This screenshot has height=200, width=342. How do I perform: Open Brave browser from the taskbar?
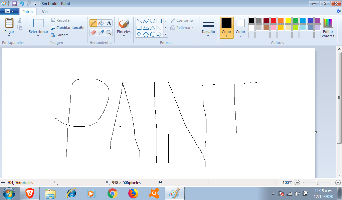click(30, 193)
